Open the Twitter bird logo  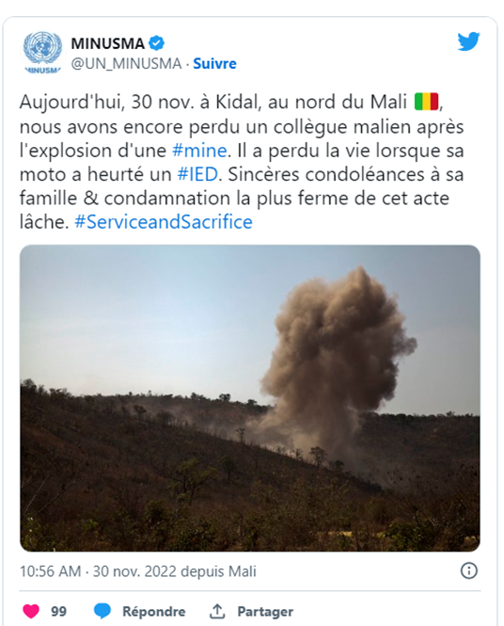[x=468, y=41]
